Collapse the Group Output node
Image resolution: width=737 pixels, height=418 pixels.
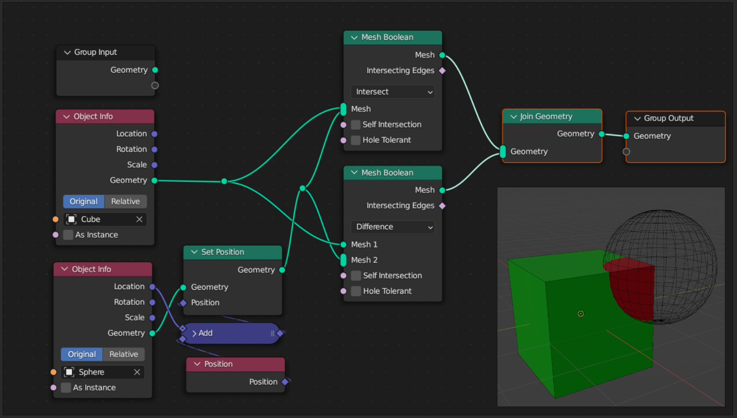637,118
